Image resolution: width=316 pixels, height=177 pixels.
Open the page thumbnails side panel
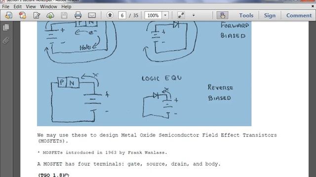coord(6,28)
